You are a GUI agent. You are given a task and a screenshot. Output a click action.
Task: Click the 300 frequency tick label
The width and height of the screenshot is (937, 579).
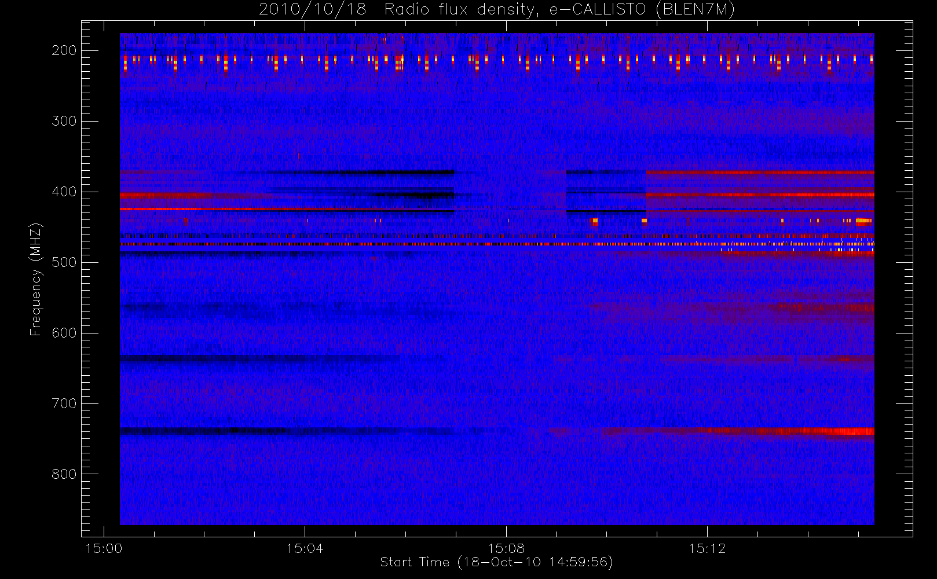point(64,121)
